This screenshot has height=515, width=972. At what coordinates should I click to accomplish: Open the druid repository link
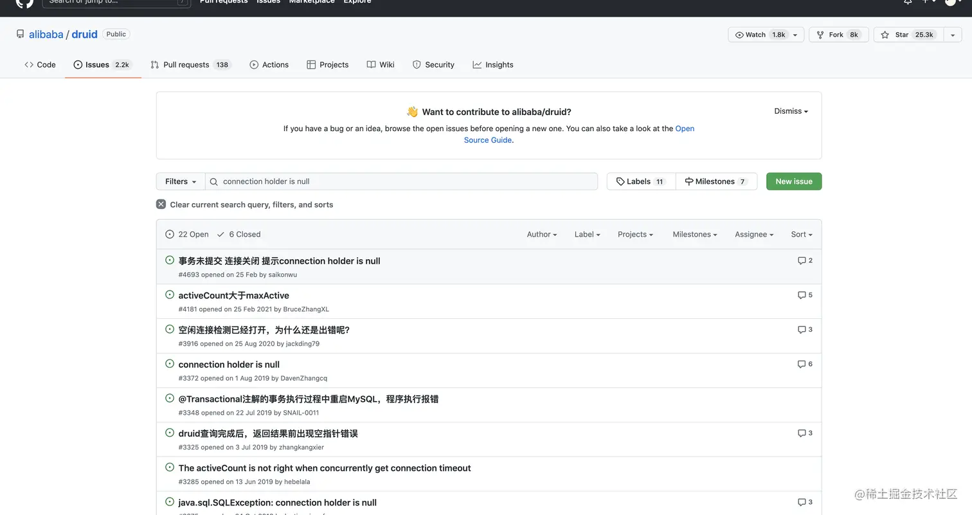84,35
